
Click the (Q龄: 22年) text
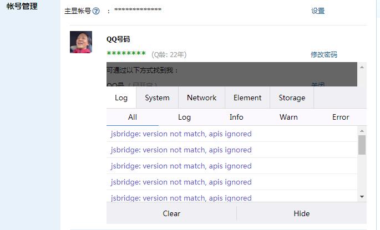pyautogui.click(x=169, y=55)
